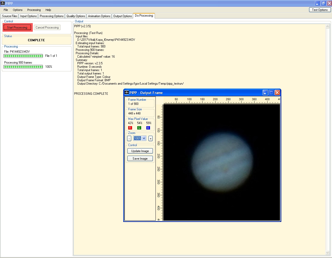Click the red R channel swatch
This screenshot has width=332, height=258.
click(x=130, y=128)
